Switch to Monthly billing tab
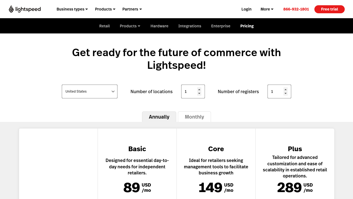353x199 pixels. pyautogui.click(x=194, y=117)
